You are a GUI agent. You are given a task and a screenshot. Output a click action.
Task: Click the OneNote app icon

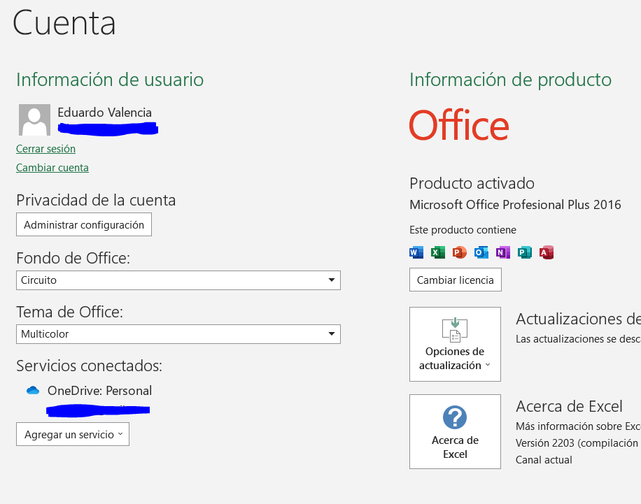pos(503,252)
